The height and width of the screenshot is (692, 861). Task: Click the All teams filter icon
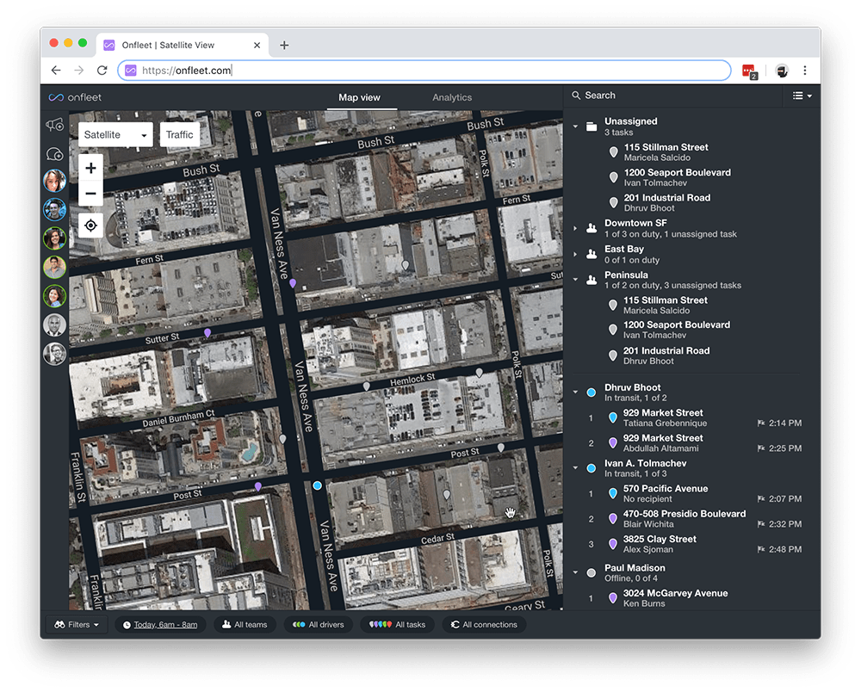click(x=226, y=624)
